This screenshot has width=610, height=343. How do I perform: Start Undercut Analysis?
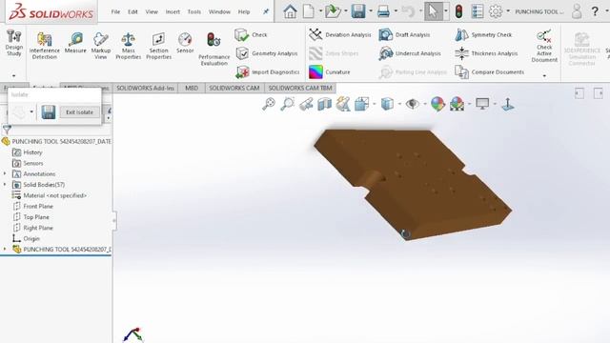[x=410, y=53]
